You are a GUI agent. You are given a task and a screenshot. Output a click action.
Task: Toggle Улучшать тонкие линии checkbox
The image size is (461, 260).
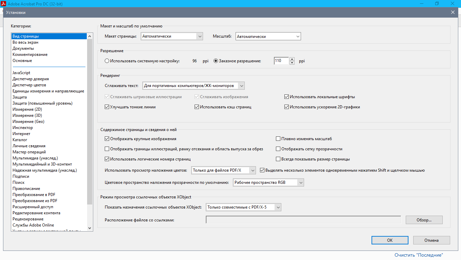click(x=107, y=107)
